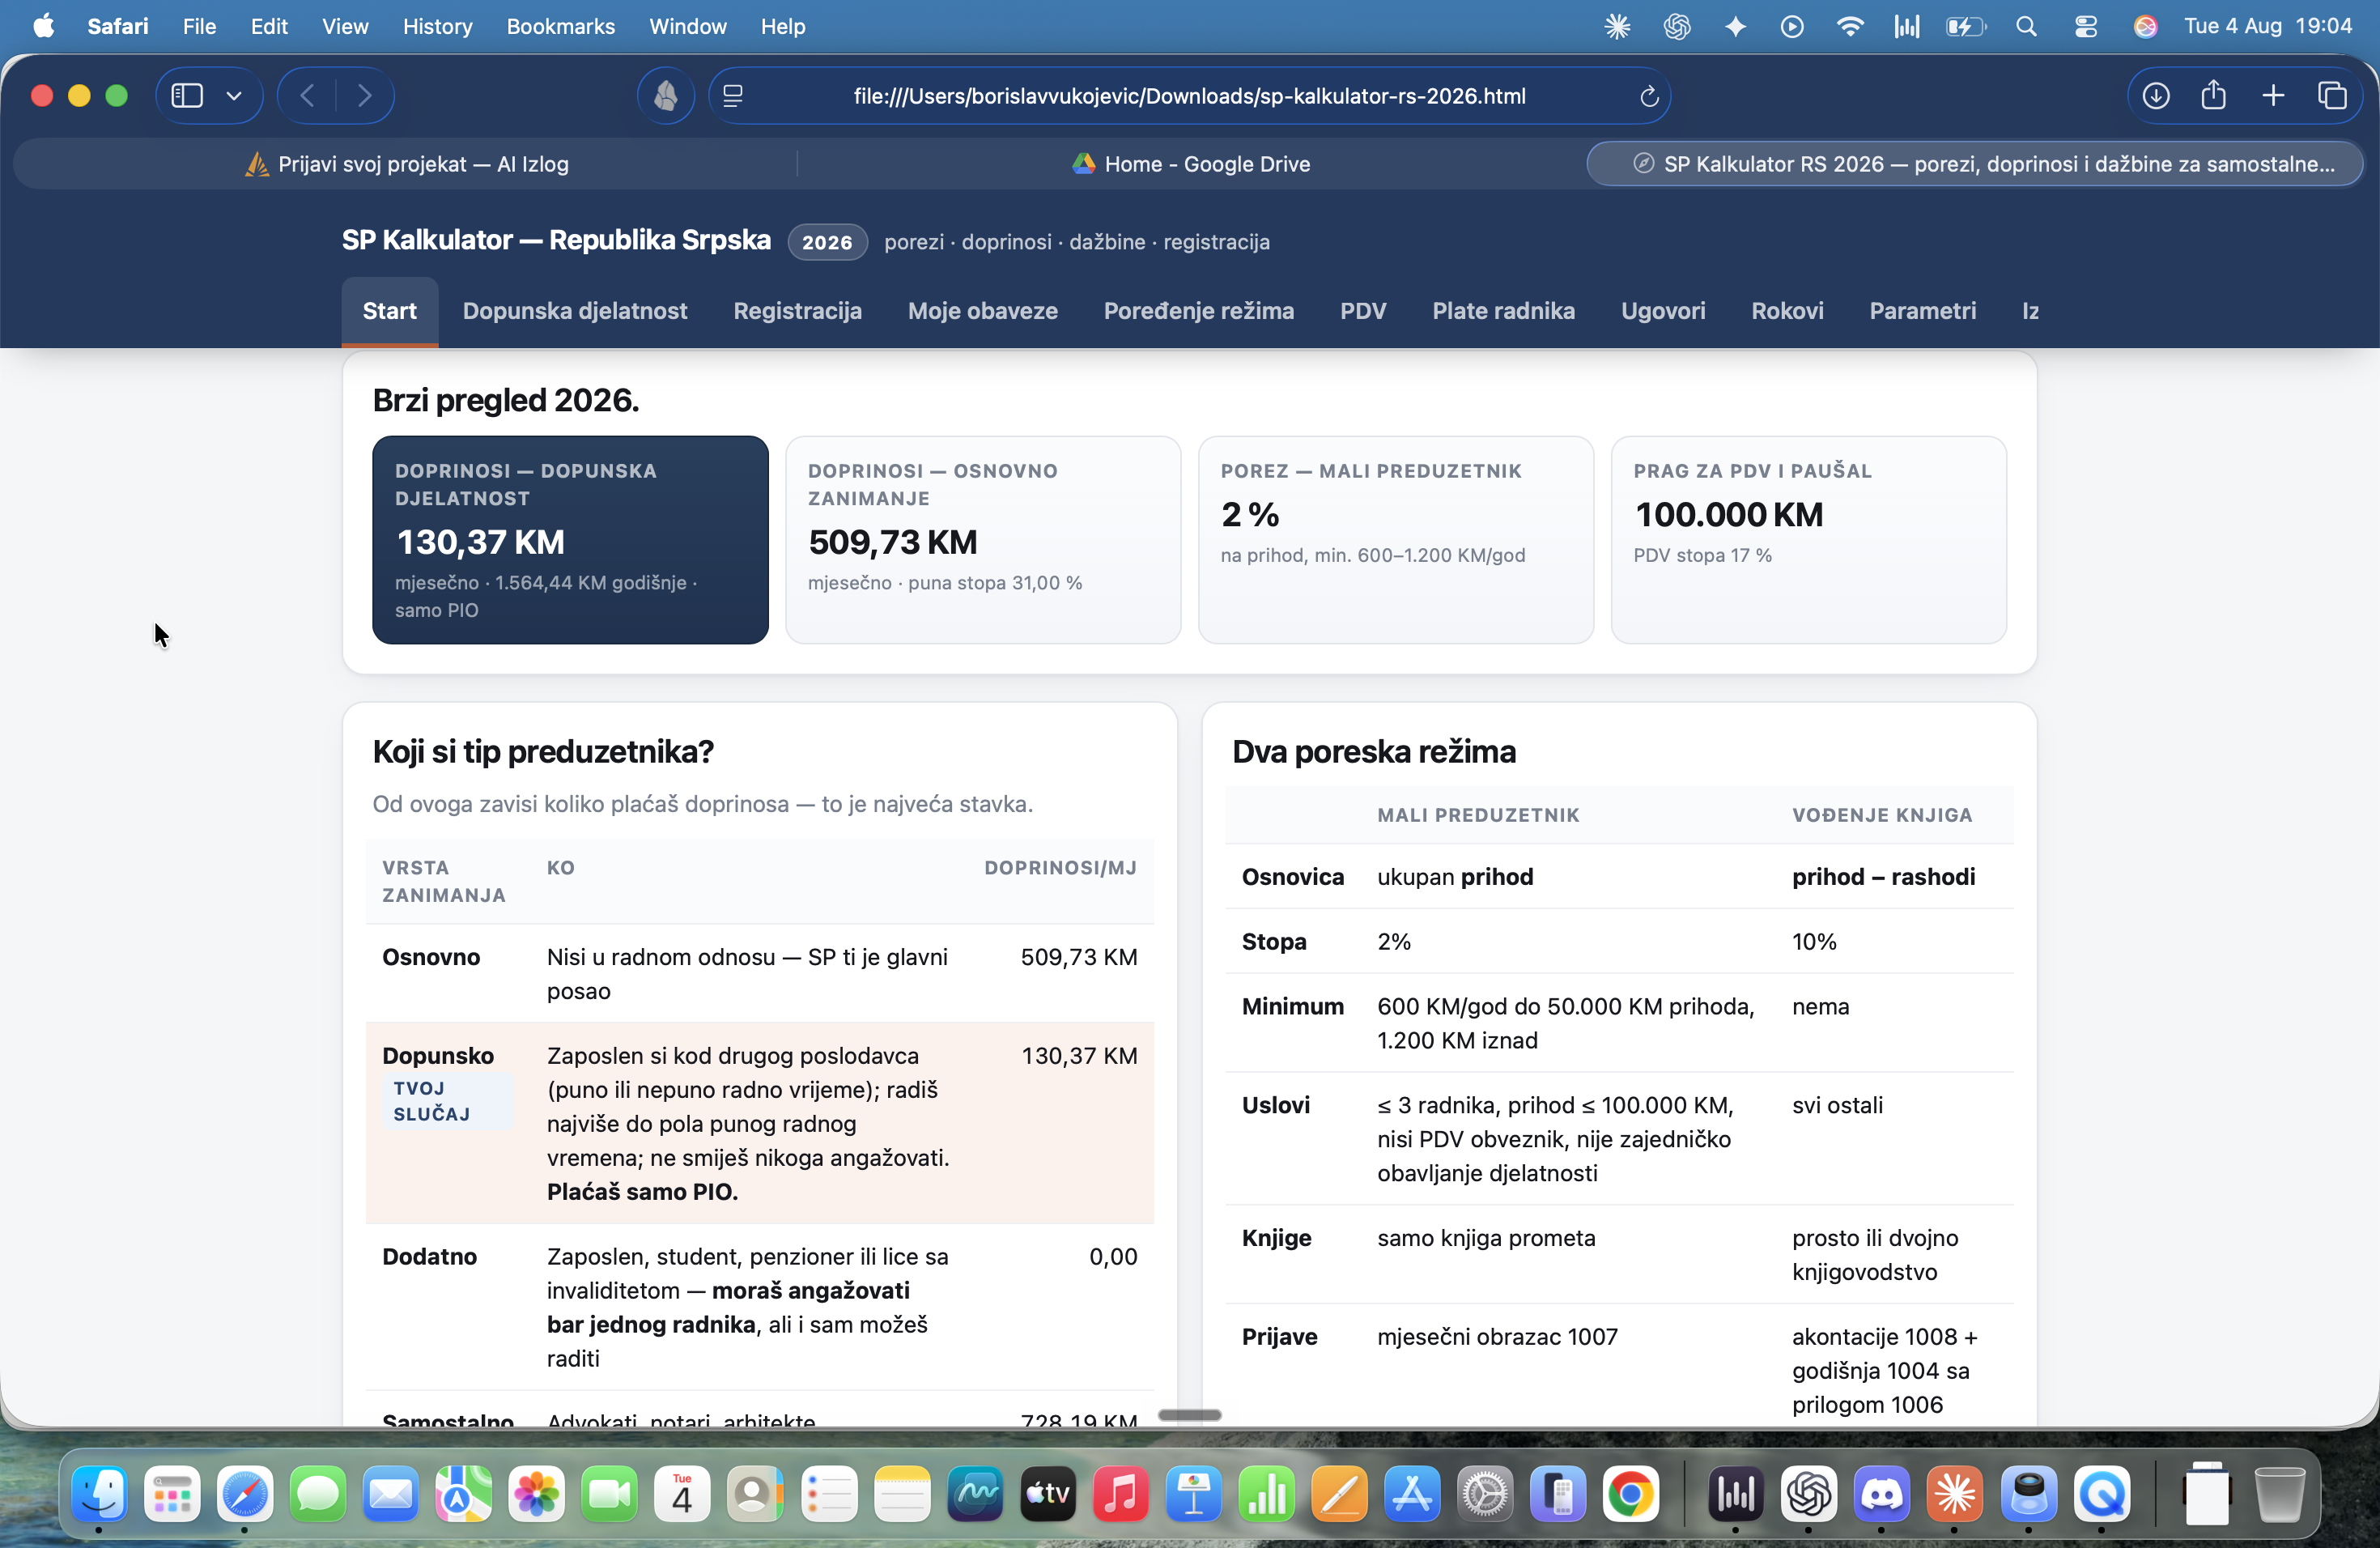Viewport: 2380px width, 1548px height.
Task: Open Numbers from the Dock
Action: click(1266, 1494)
